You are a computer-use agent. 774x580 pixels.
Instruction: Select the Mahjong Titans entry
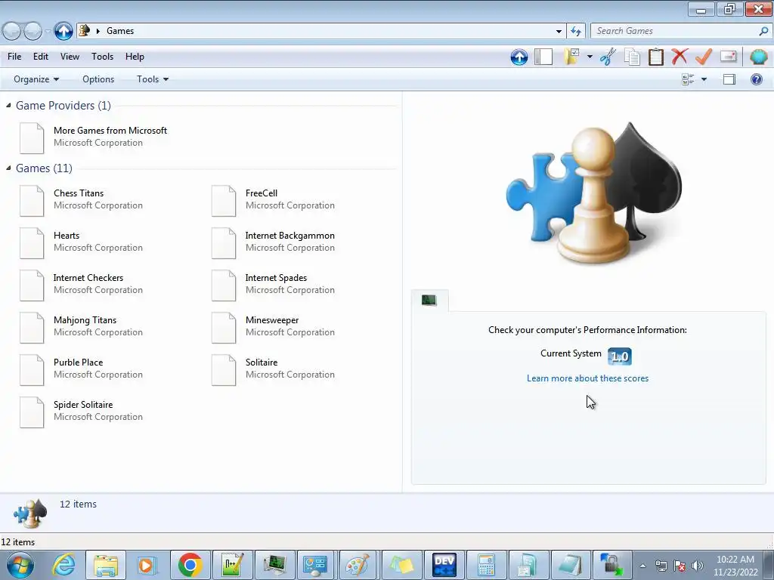82,326
